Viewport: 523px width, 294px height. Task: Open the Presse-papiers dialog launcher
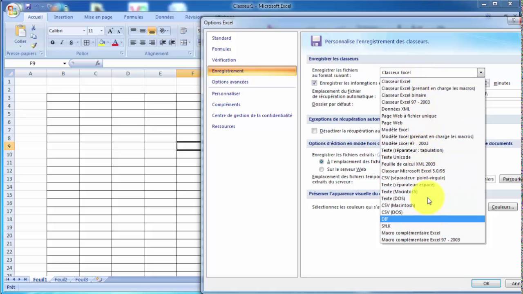pos(41,53)
